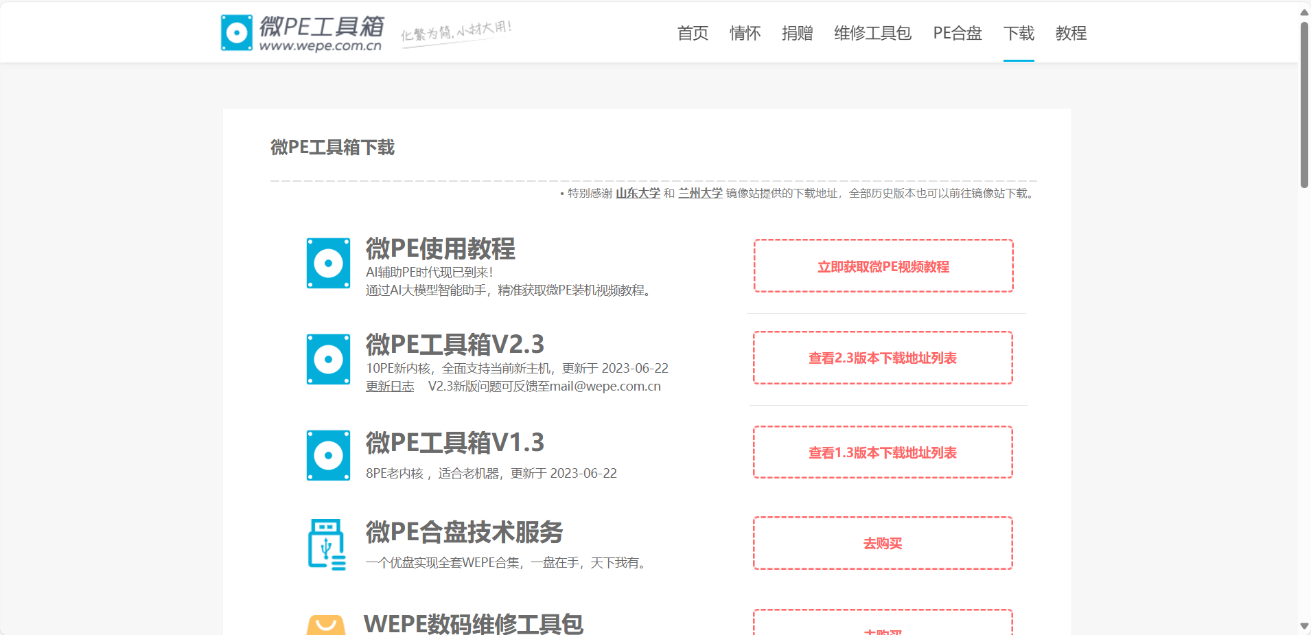This screenshot has width=1311, height=635.
Task: Click the disc icon beside 微PE工具箱V1.3
Action: click(328, 455)
